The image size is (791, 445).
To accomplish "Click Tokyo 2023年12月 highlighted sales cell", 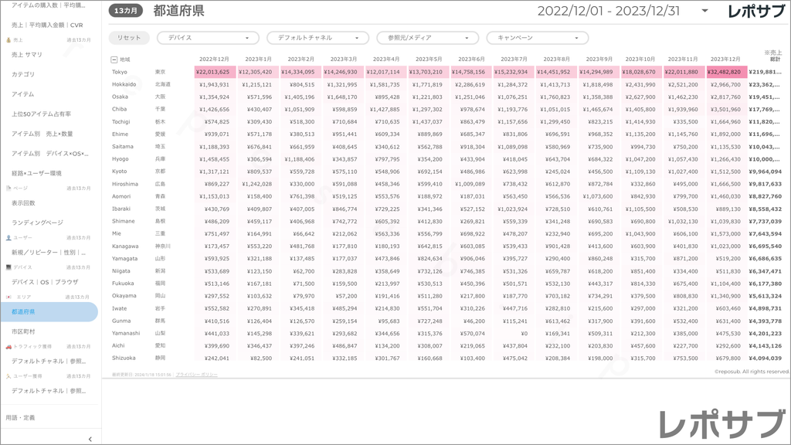I will click(x=725, y=72).
